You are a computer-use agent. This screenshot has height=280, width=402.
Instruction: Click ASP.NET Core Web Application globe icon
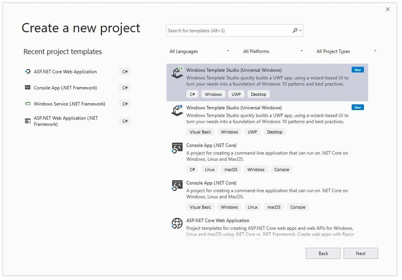pos(177,224)
